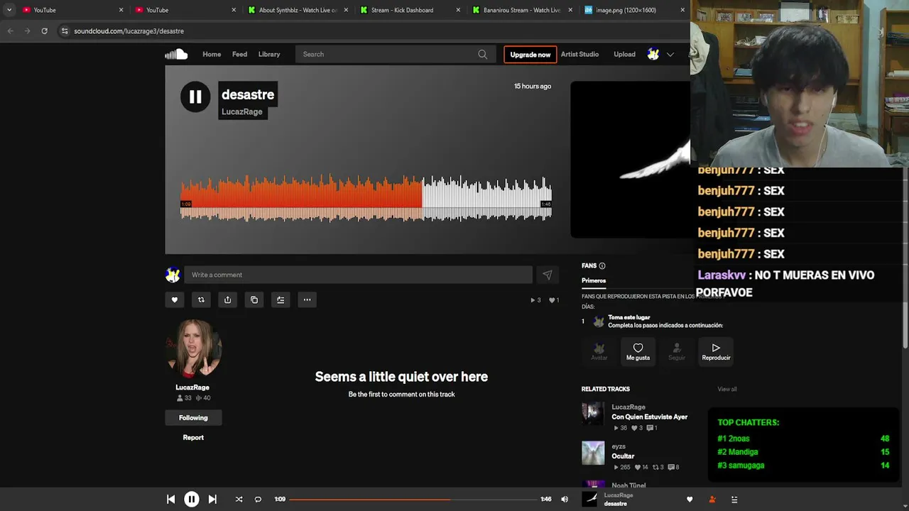The image size is (909, 511).
Task: Click Report link under artist
Action: (x=193, y=438)
